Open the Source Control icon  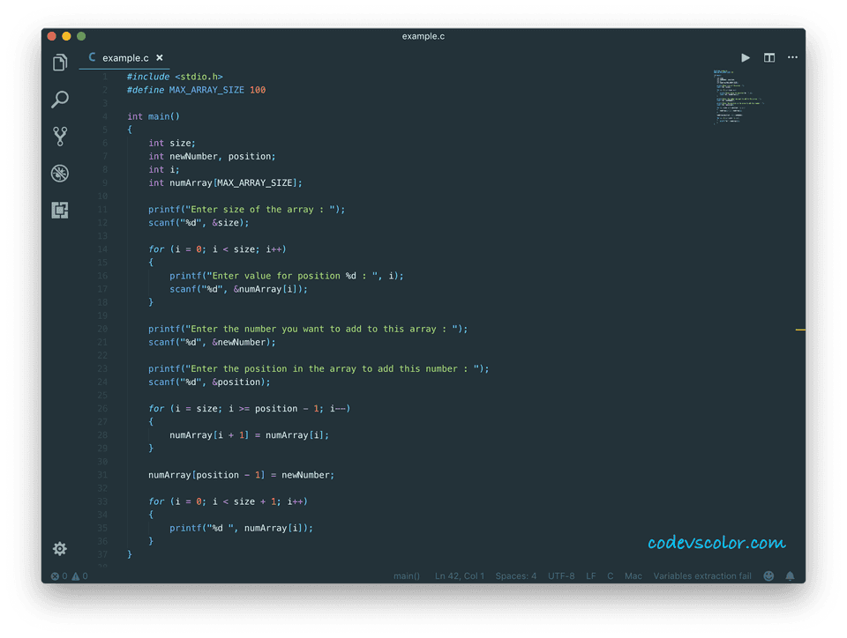tap(59, 137)
